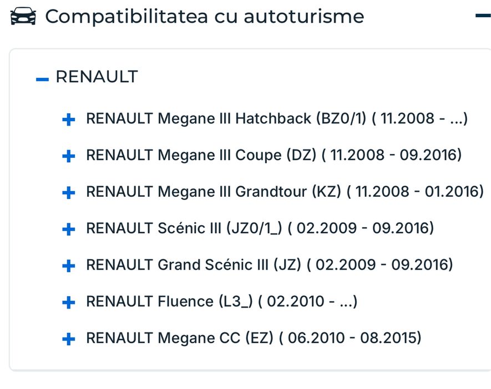Click the car icon beside Compatibilitatea heading
Viewport: 491px width, 389px height.
click(23, 17)
